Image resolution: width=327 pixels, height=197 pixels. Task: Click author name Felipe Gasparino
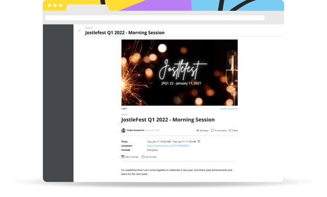point(135,130)
